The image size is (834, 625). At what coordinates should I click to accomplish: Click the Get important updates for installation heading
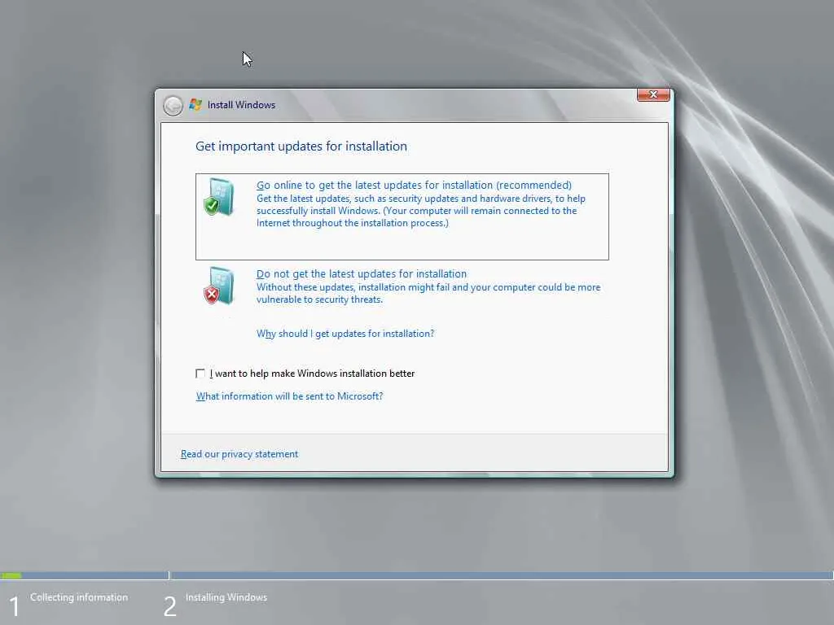301,146
